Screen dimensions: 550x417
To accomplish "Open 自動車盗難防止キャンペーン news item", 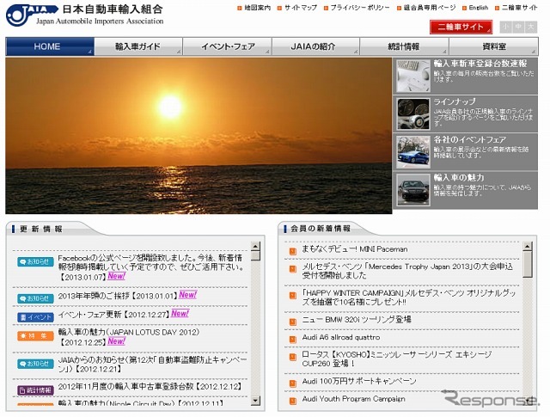I will 153,365.
